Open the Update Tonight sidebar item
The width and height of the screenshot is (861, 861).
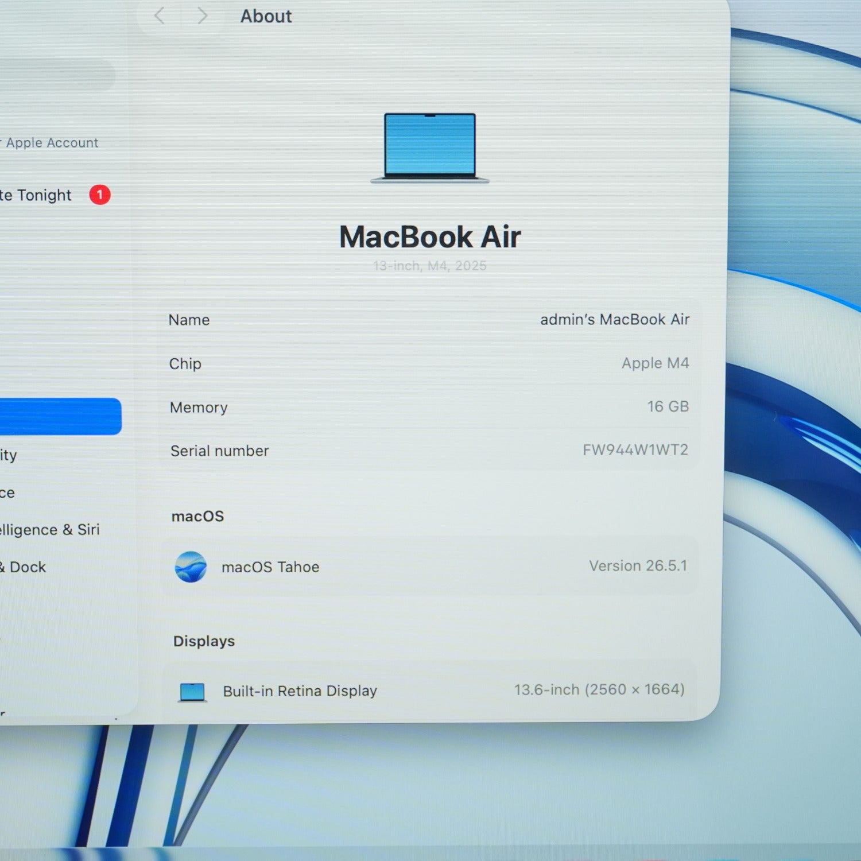36,195
